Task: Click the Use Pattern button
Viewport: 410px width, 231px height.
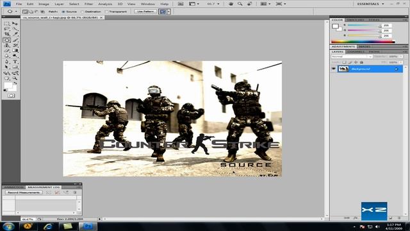Action: (x=145, y=12)
